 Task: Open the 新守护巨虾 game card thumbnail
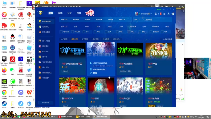72,86
